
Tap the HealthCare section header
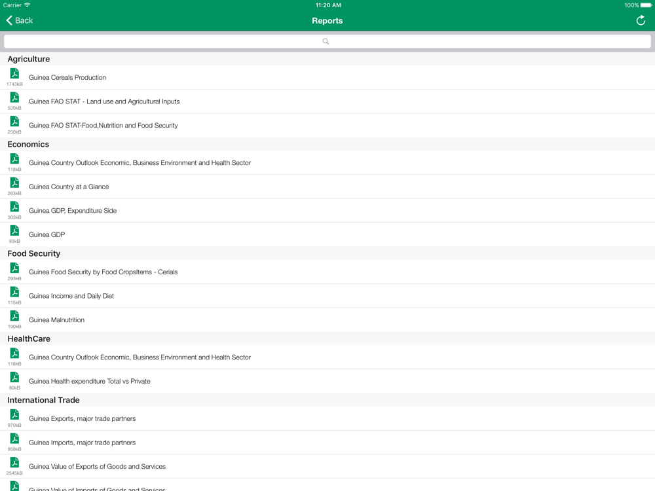29,338
